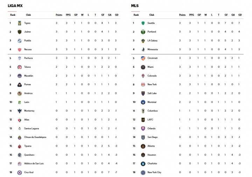
Task: Click the Portland Timbers logo icon
Action: [143, 32]
